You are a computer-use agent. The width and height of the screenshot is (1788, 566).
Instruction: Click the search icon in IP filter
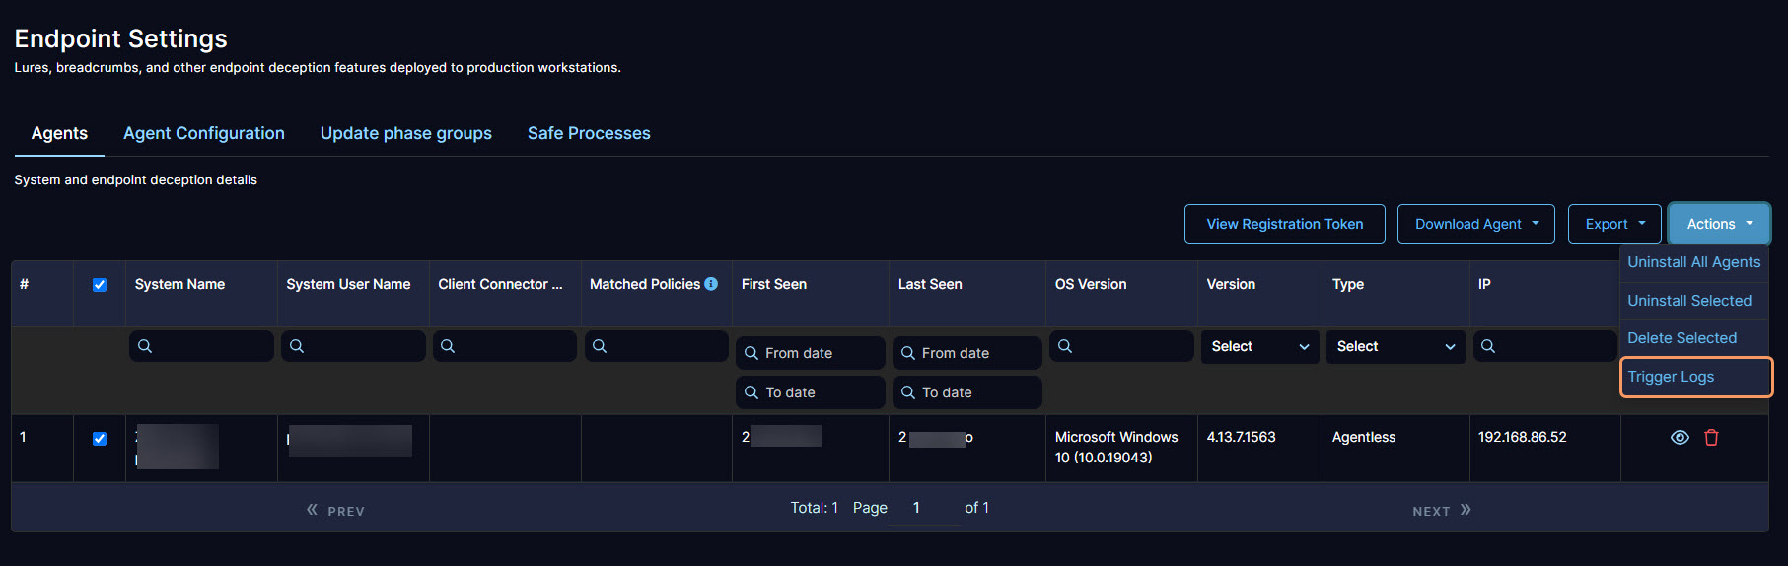(1488, 346)
